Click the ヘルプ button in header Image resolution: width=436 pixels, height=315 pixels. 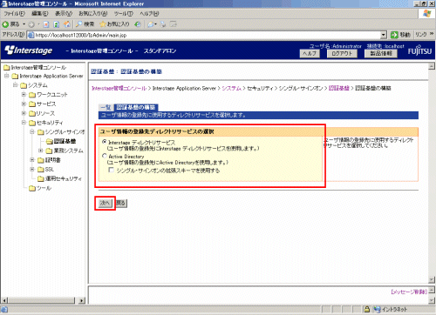click(x=310, y=53)
